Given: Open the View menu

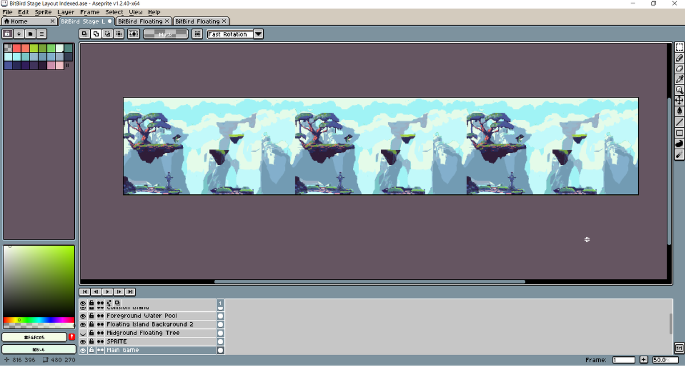Looking at the screenshot, I should tap(136, 12).
